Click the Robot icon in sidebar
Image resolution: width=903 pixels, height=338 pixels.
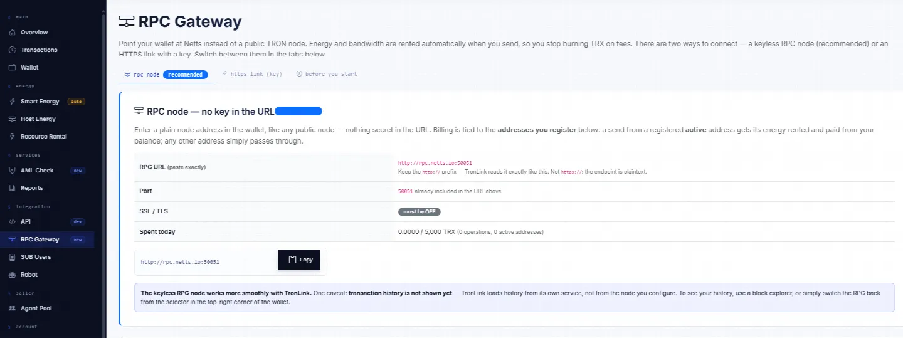13,275
